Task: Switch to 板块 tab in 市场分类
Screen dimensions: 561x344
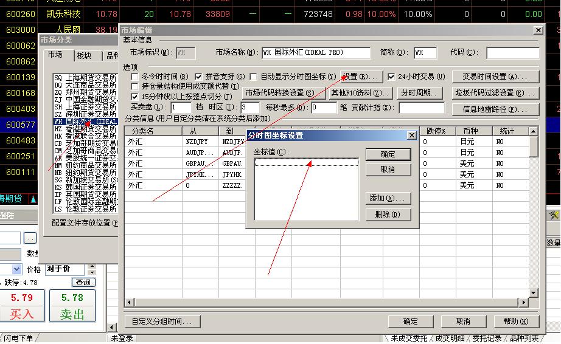Action: 84,56
